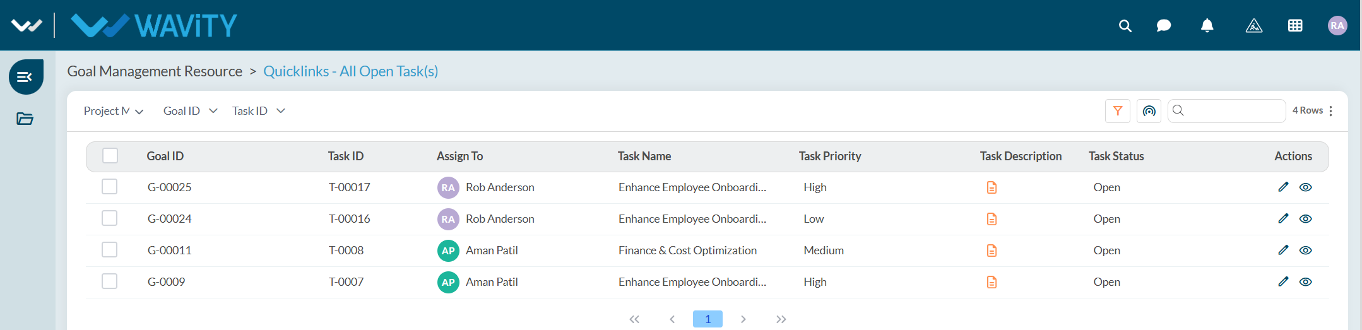Select page 1 in pagination
Viewport: 1362px width, 330px height.
pyautogui.click(x=708, y=319)
